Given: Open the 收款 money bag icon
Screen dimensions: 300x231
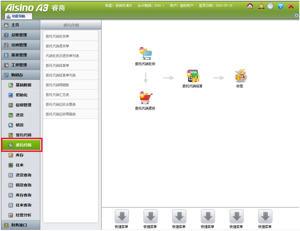Looking at the screenshot, I should coord(240,76).
